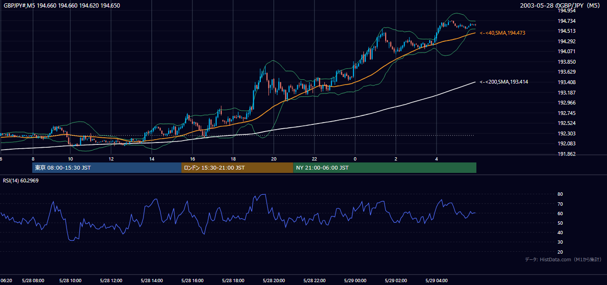
Task: Click the 5/29 02:00 time label
Action: coord(396,280)
